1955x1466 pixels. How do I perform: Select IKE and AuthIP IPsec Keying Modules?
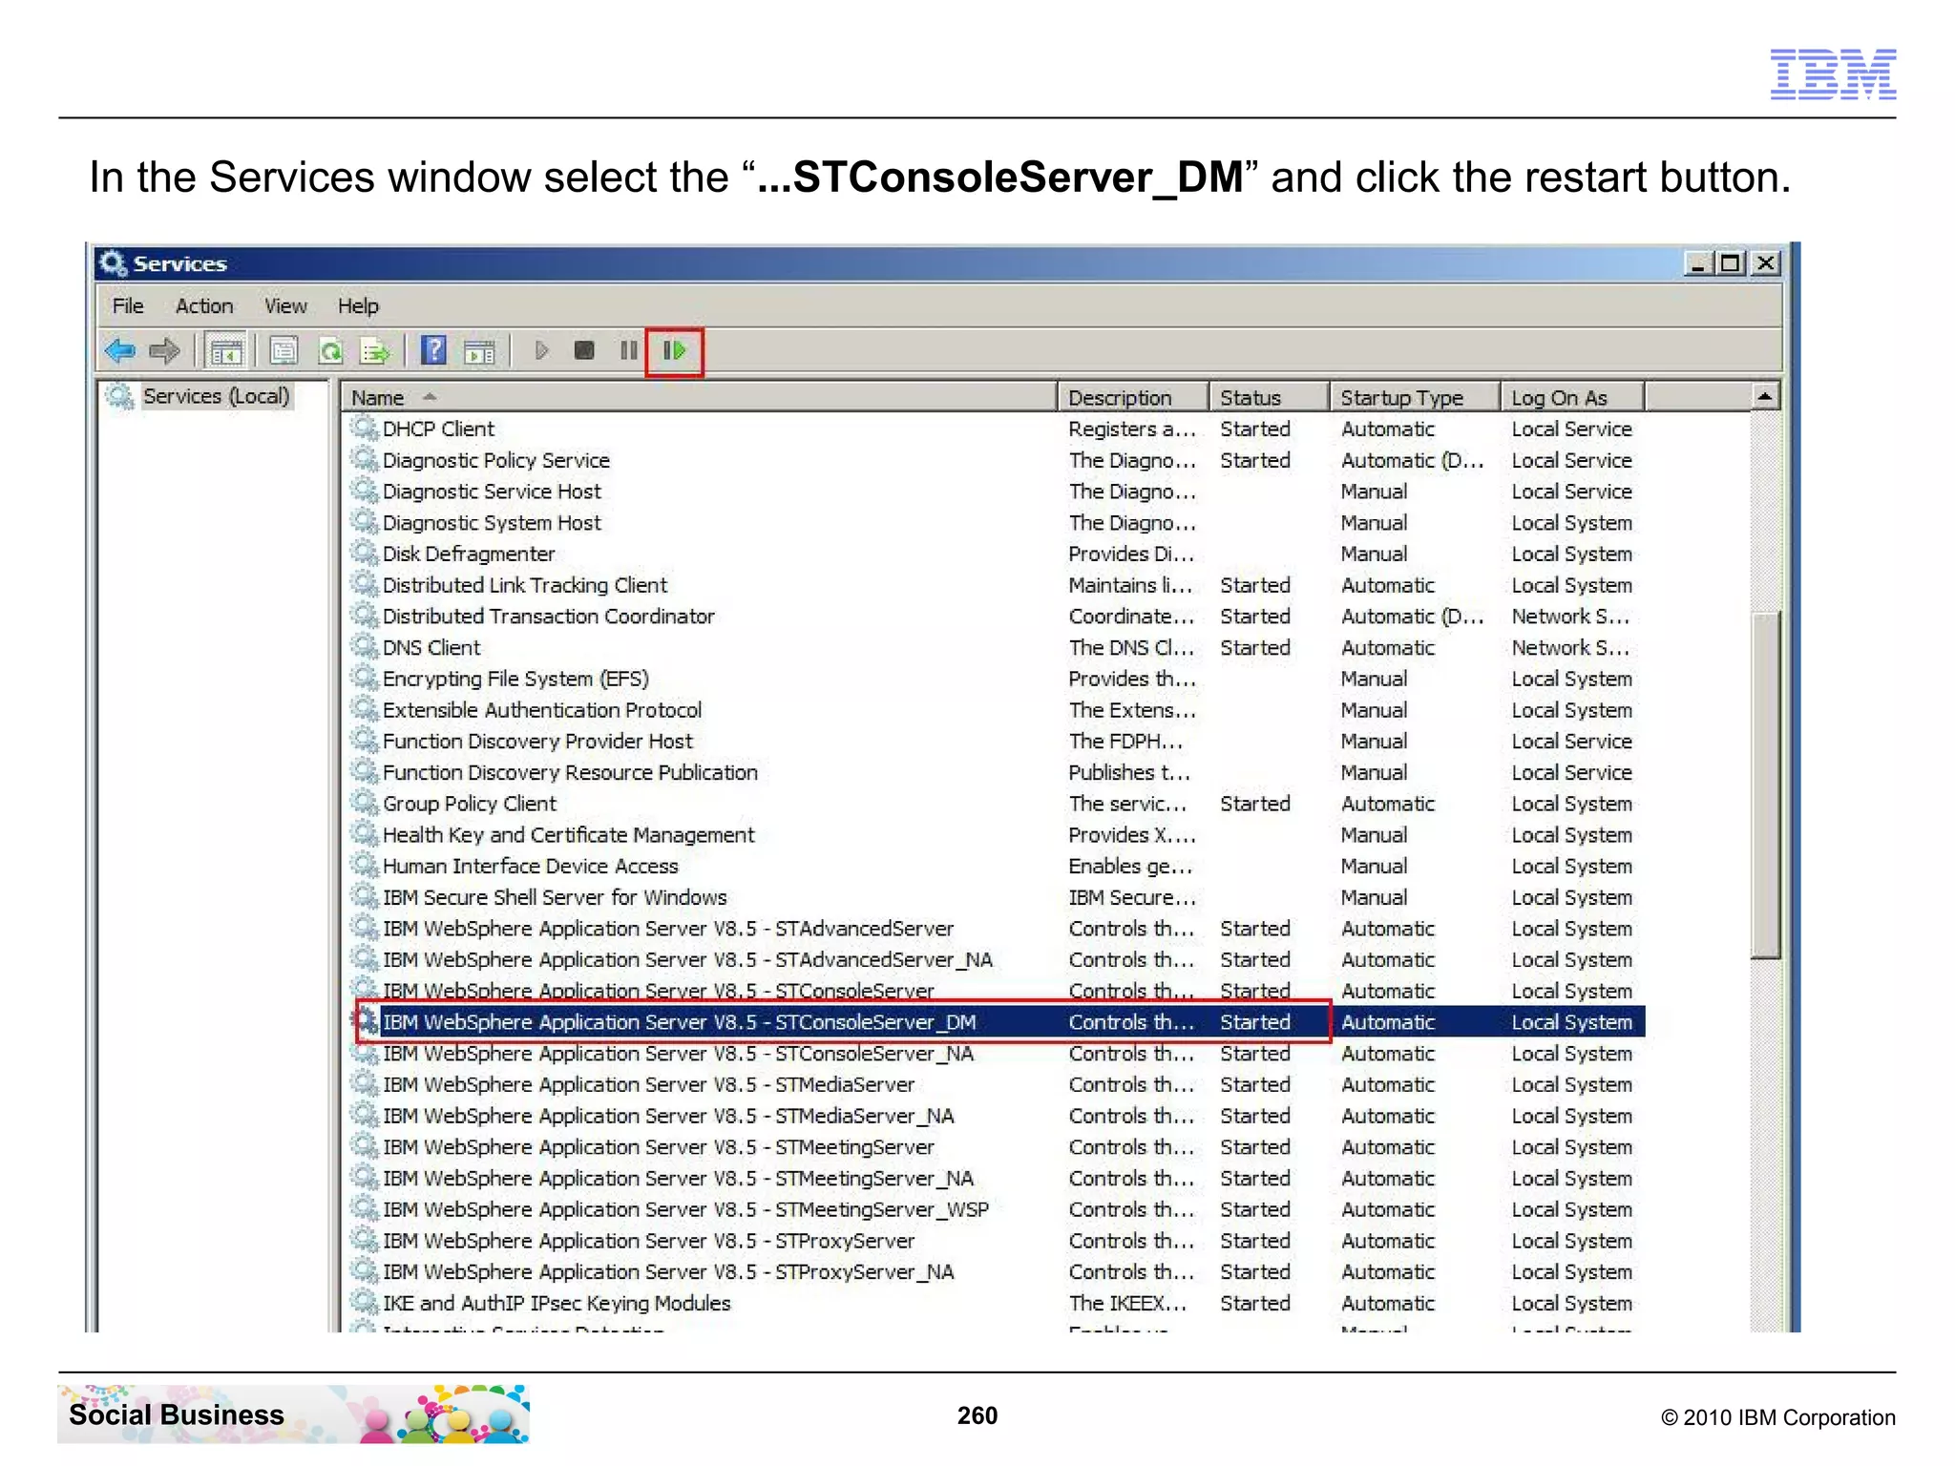996,1304
